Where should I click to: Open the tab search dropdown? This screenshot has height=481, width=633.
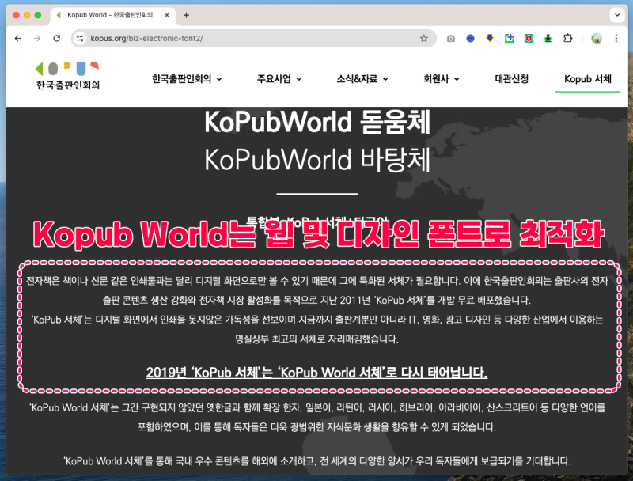(617, 15)
